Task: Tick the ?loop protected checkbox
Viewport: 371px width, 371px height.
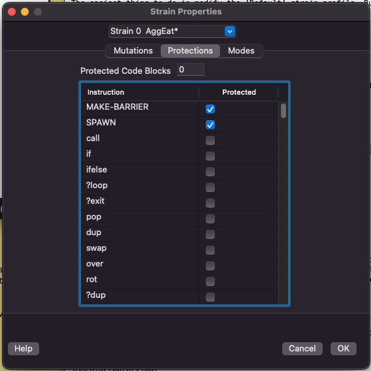Action: (210, 187)
